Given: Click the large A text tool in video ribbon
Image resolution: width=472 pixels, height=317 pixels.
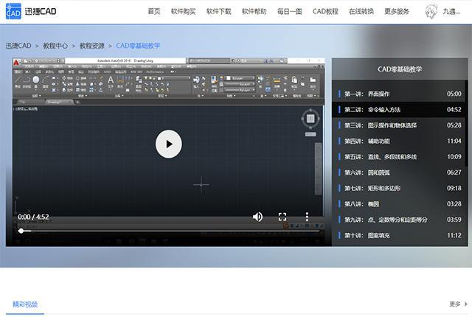Looking at the screenshot, I should [x=111, y=81].
